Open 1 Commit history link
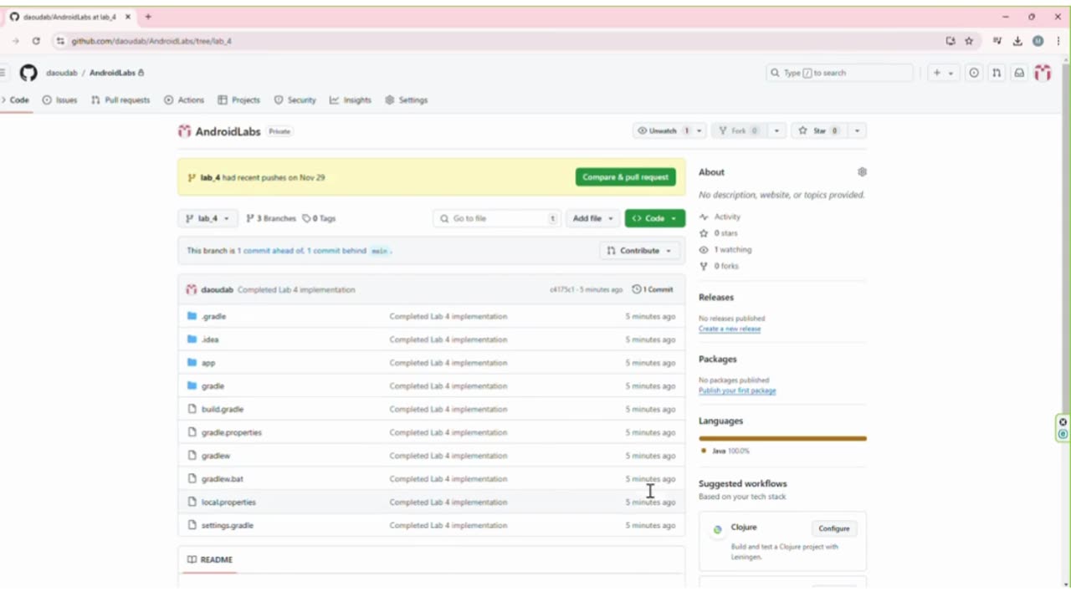1071x602 pixels. pyautogui.click(x=653, y=290)
